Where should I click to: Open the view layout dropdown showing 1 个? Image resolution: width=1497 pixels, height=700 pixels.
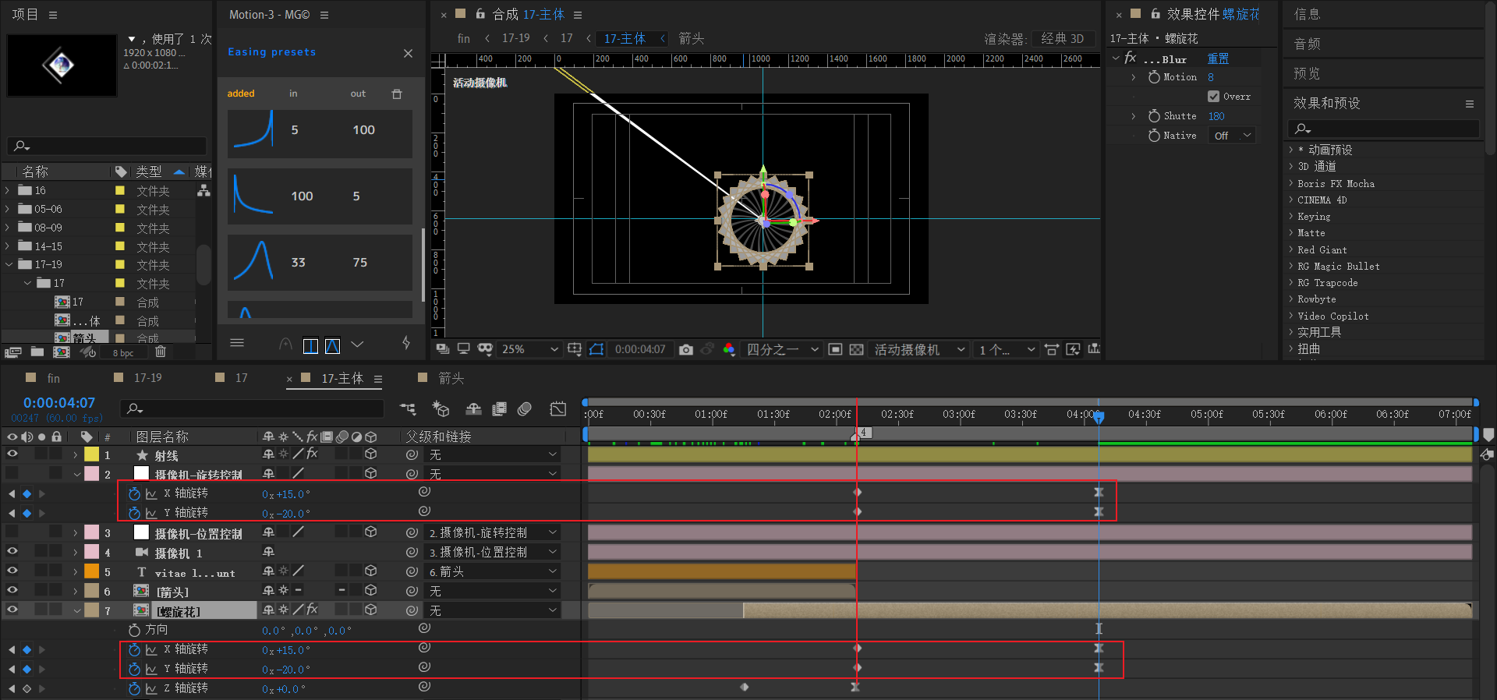1007,349
